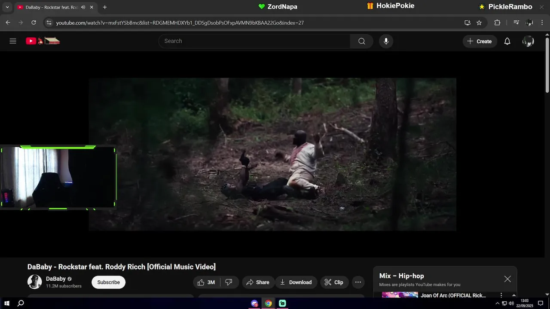Open a new browser tab
The width and height of the screenshot is (550, 309).
pyautogui.click(x=105, y=7)
